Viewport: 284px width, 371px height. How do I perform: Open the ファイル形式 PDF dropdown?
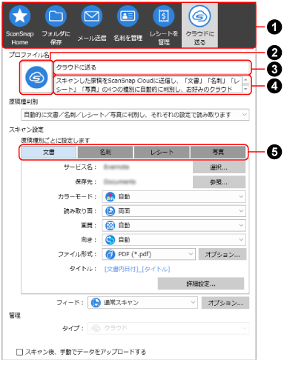click(149, 254)
